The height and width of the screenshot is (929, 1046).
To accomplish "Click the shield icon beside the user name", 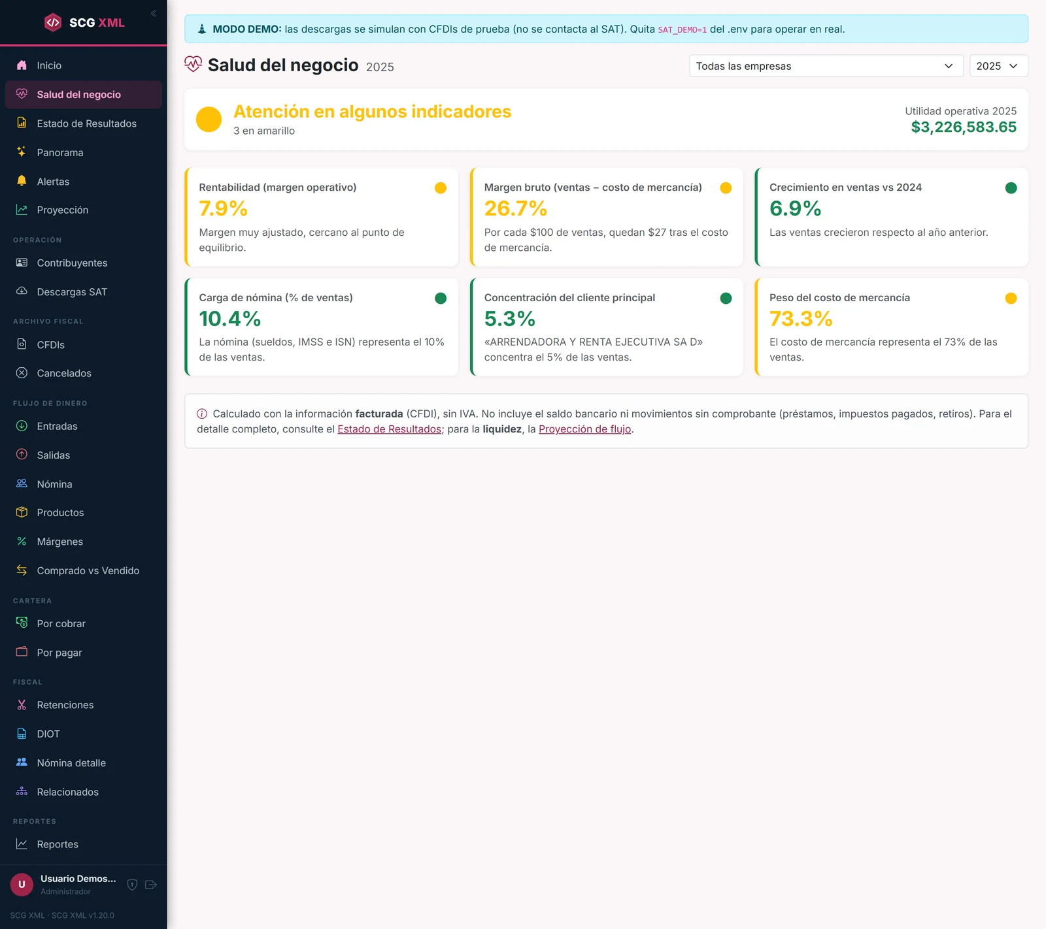I will click(132, 885).
